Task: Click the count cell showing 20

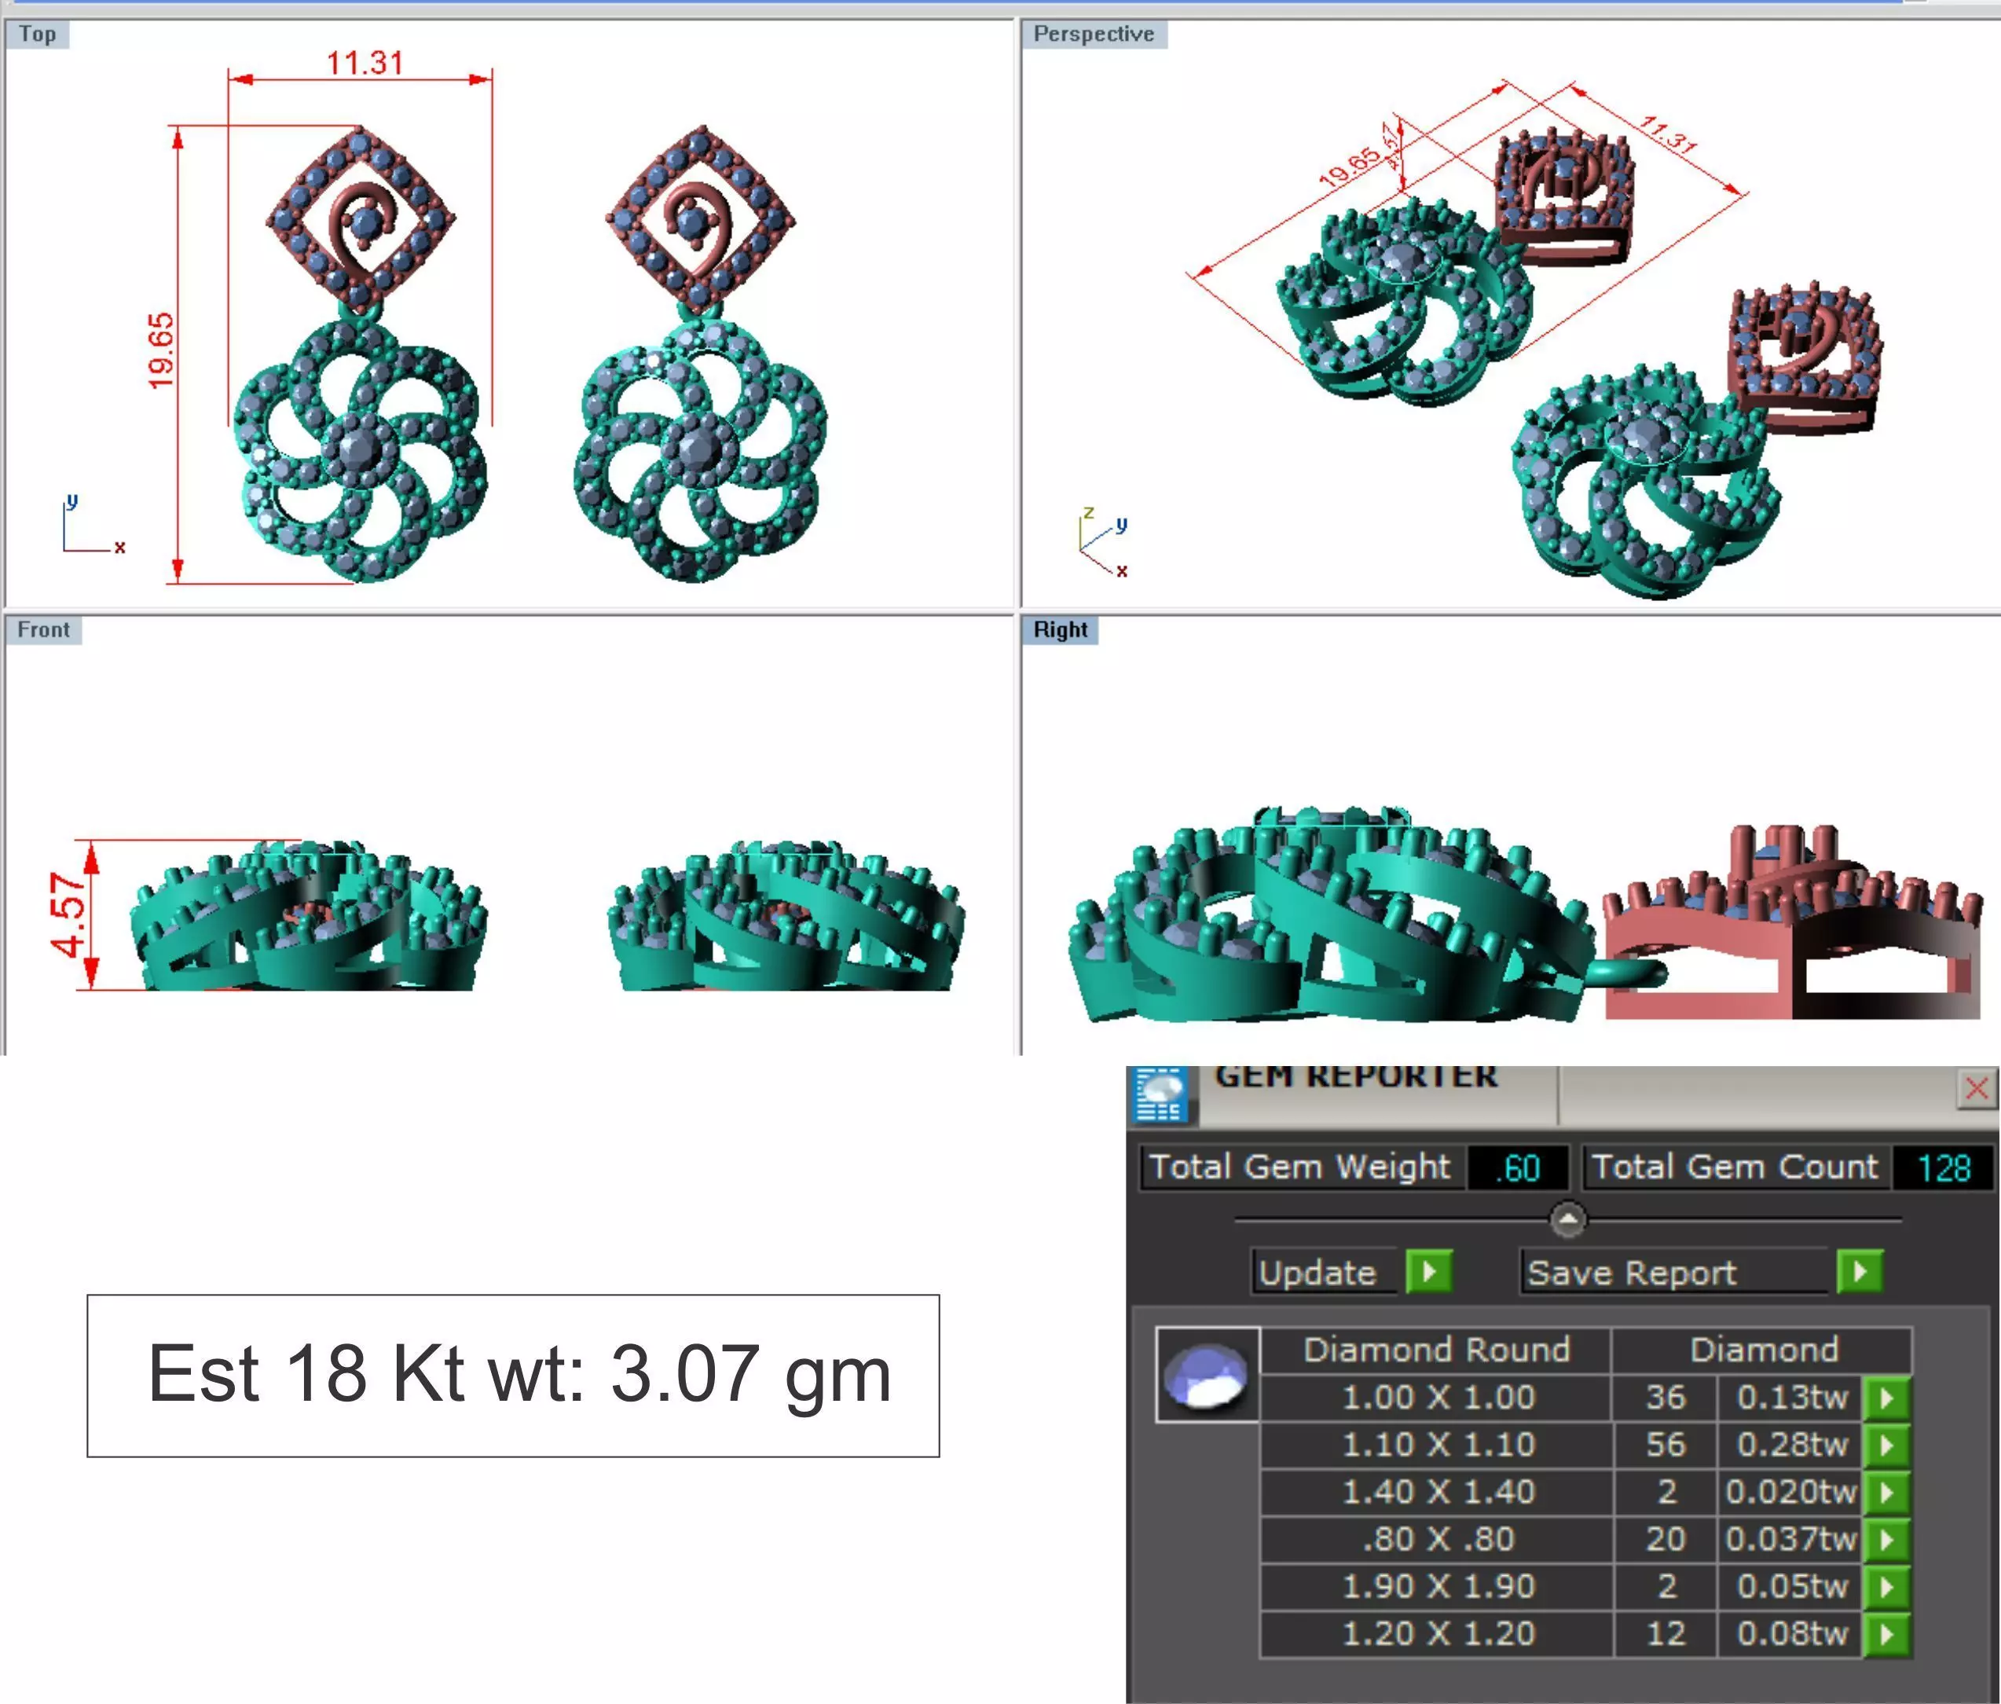Action: [x=1666, y=1539]
